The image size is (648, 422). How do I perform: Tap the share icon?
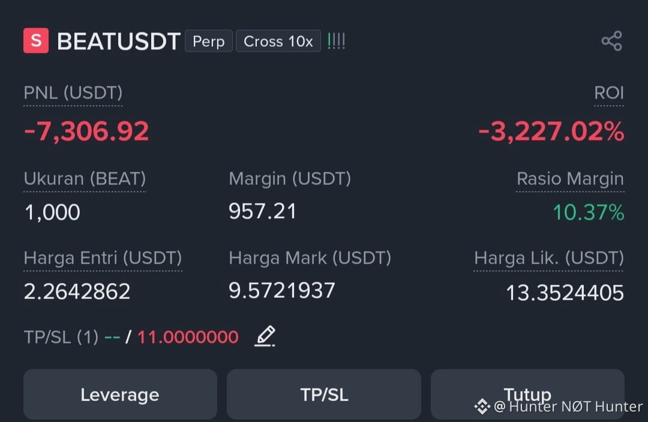pos(611,41)
